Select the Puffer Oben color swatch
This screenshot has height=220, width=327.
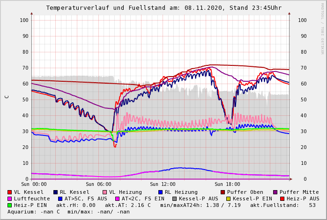tap(223, 192)
